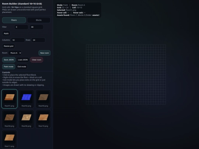Open the Room A dropdown
This screenshot has width=199, height=149.
tap(15, 53)
